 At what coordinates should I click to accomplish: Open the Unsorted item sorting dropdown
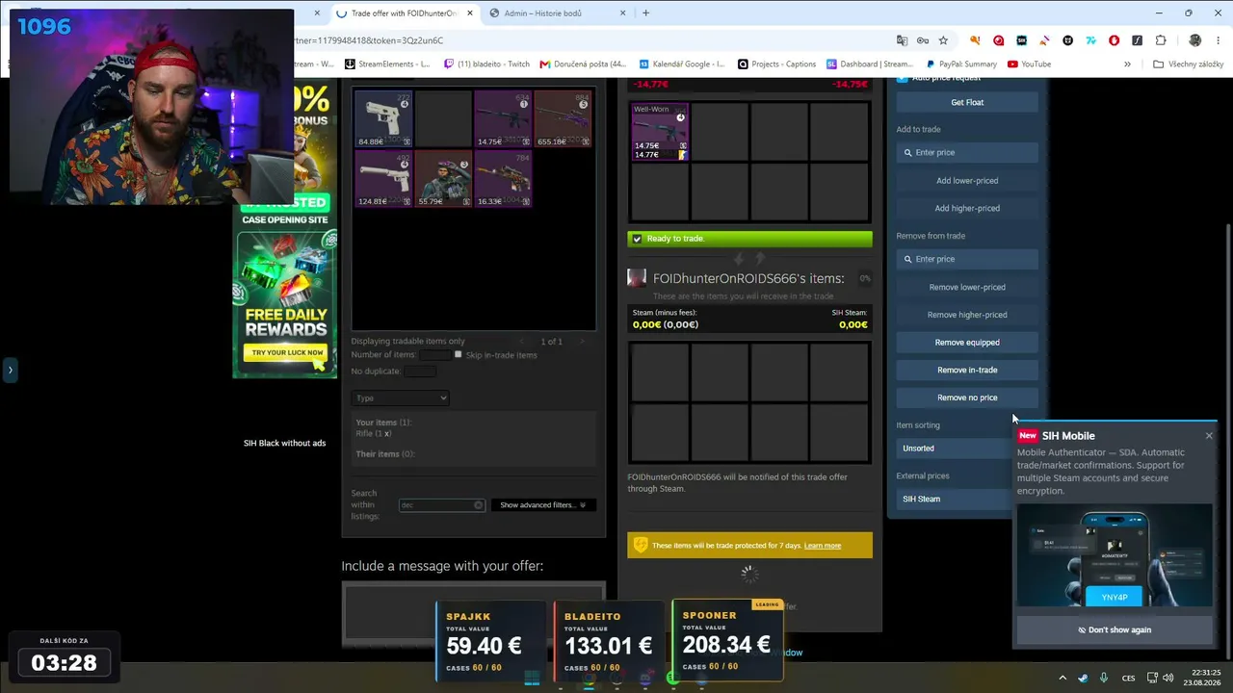[954, 449]
